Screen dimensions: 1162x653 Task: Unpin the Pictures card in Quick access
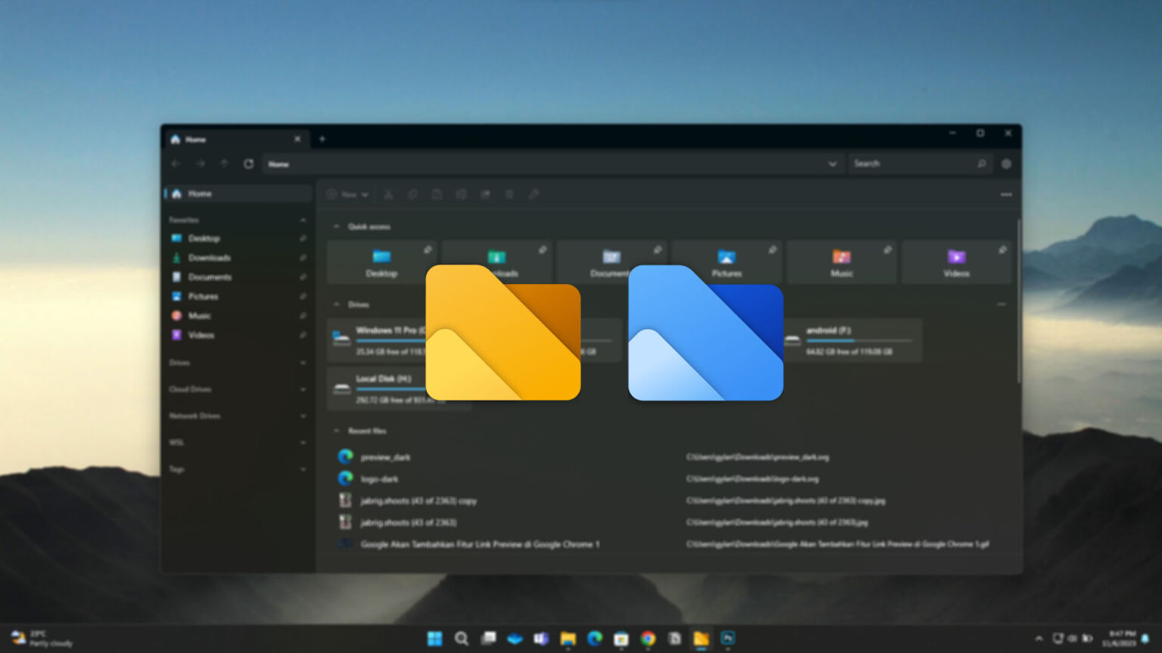(772, 249)
